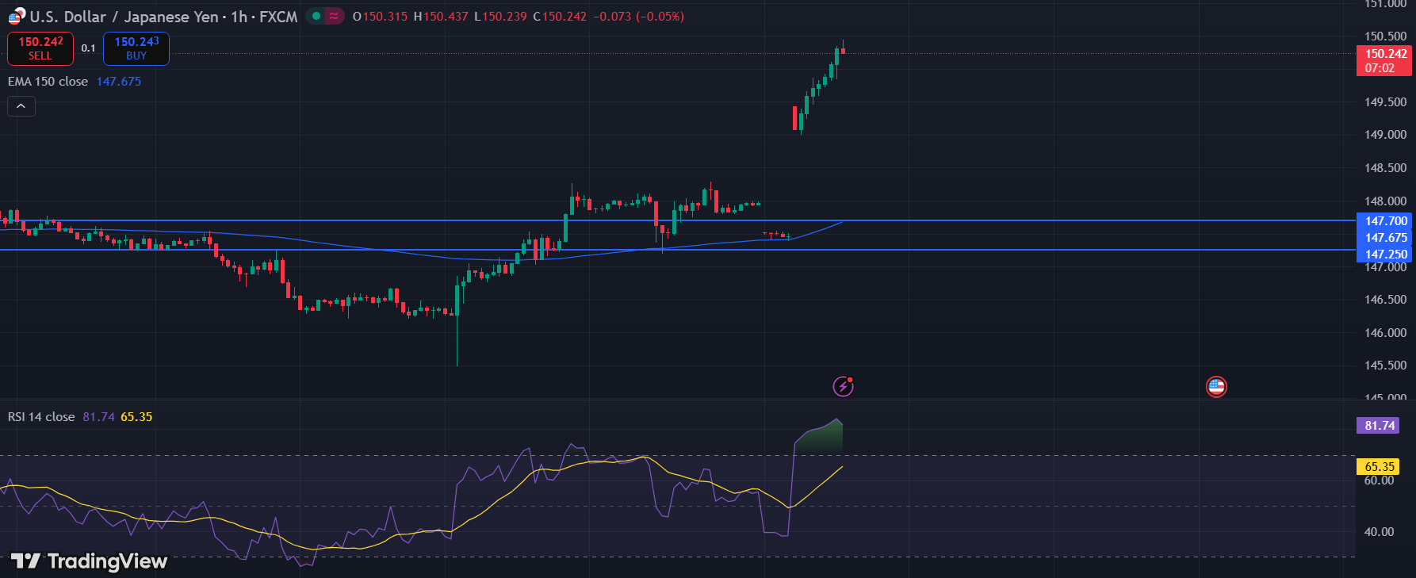Click the U.S. Dollar / Japanese Yen title
The image size is (1416, 578).
[x=124, y=17]
